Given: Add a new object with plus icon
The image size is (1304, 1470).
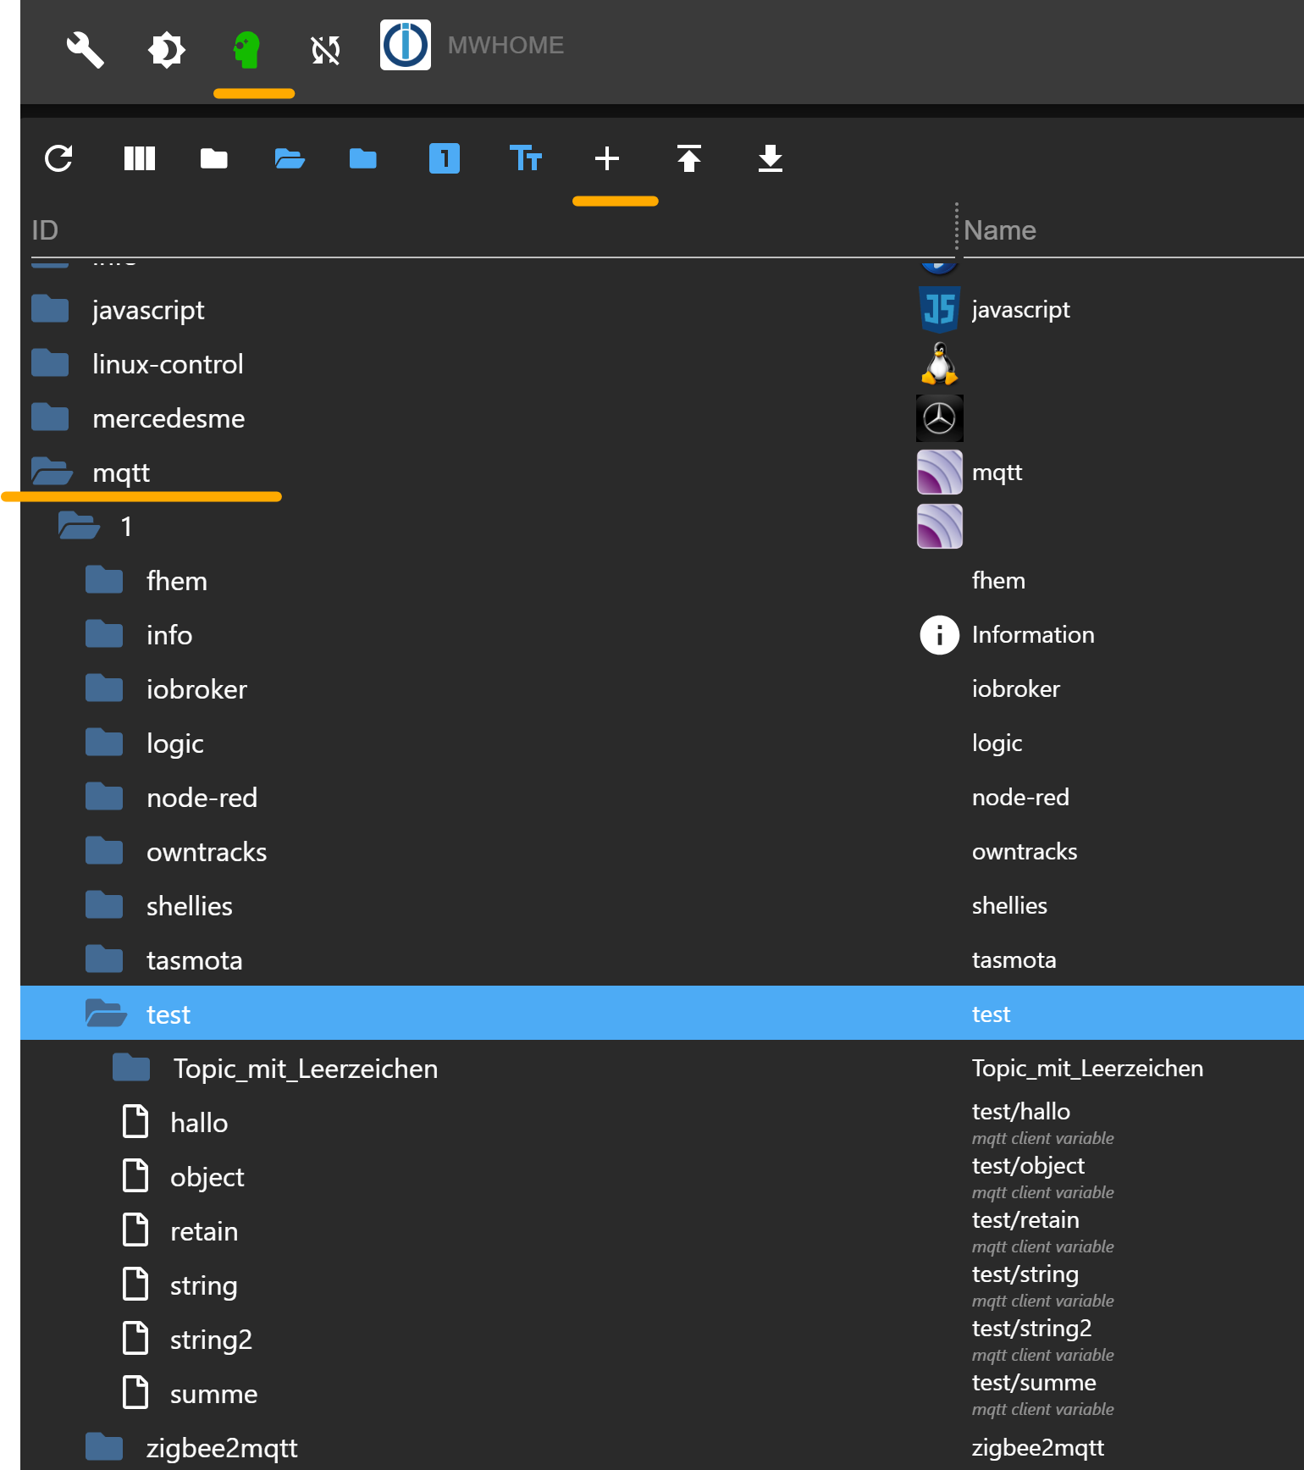Looking at the screenshot, I should click(x=606, y=158).
